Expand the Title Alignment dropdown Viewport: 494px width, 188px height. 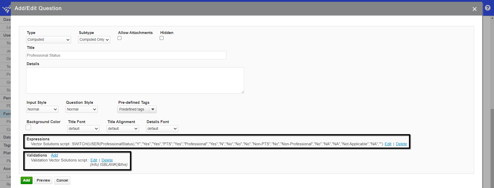[x=123, y=129]
